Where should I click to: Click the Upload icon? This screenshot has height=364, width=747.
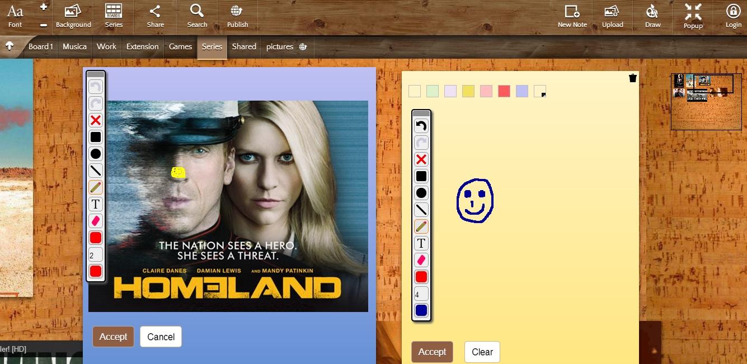[x=612, y=17]
